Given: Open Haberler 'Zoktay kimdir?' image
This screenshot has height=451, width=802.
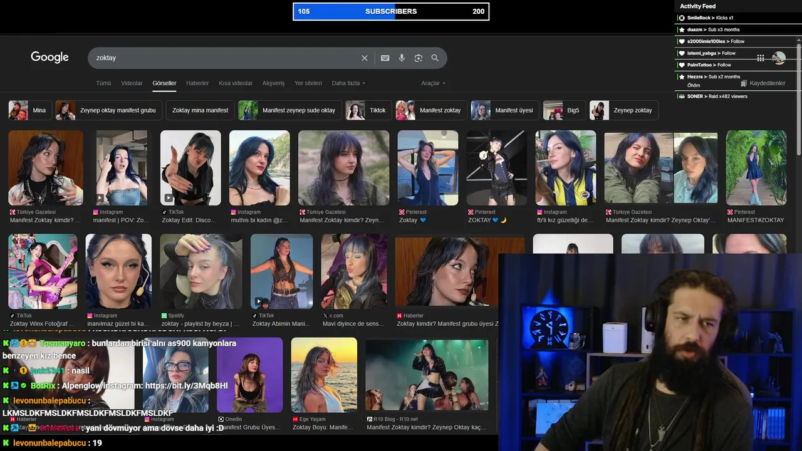Looking at the screenshot, I should pos(446,270).
